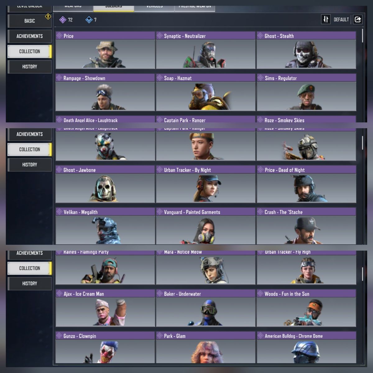
Task: Open the Woods - Fun in the Sun card
Action: tap(306, 312)
